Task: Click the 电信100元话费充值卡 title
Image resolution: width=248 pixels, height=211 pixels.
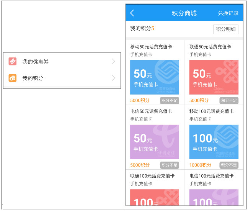Action: pos(212,176)
